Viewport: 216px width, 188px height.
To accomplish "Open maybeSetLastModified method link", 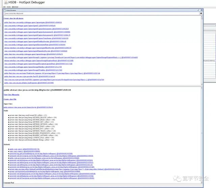I will coord(45,171).
